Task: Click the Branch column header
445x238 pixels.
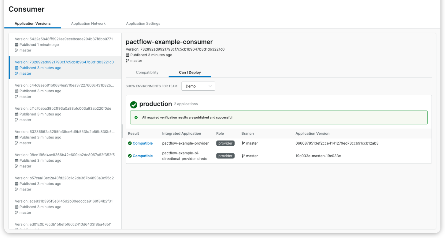Action: click(247, 134)
